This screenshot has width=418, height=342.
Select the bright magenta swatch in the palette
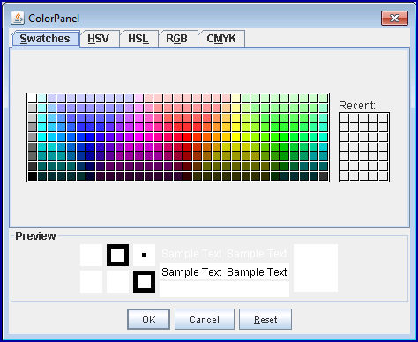(138, 138)
